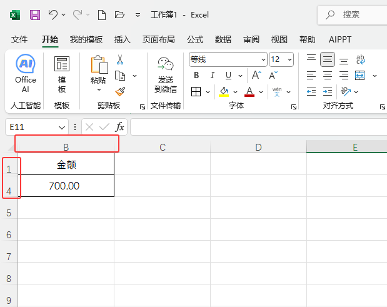Click the Wrap Text icon
This screenshot has height=307, width=387.
[361, 59]
